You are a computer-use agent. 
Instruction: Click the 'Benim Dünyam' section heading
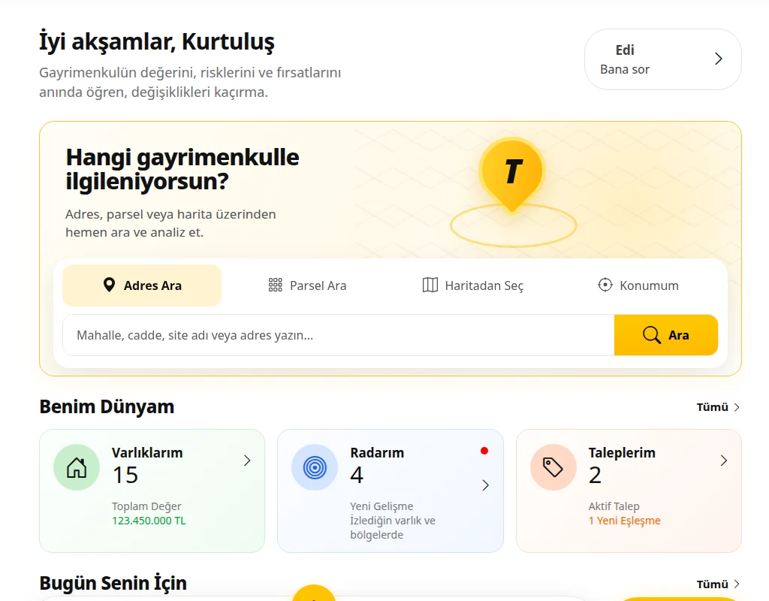pos(107,406)
